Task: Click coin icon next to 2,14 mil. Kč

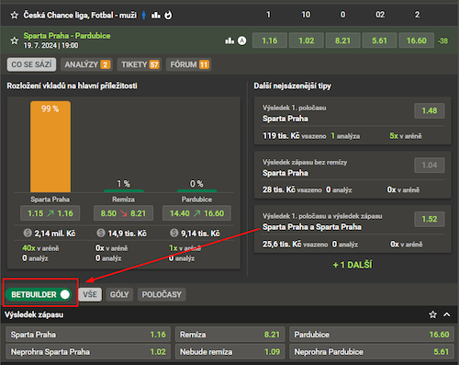Action: point(28,233)
